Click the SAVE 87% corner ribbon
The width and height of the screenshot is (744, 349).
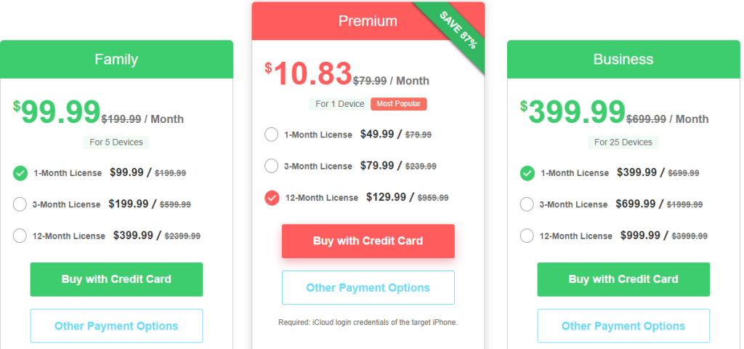click(458, 29)
